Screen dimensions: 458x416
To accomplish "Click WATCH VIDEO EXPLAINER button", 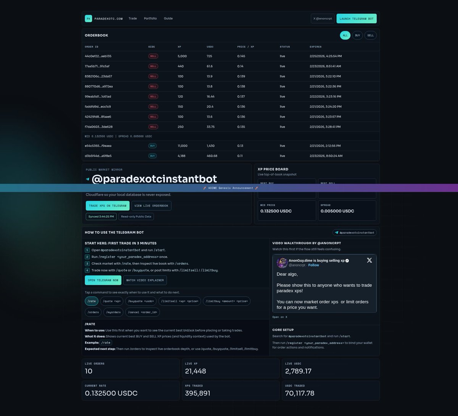I will (x=145, y=280).
